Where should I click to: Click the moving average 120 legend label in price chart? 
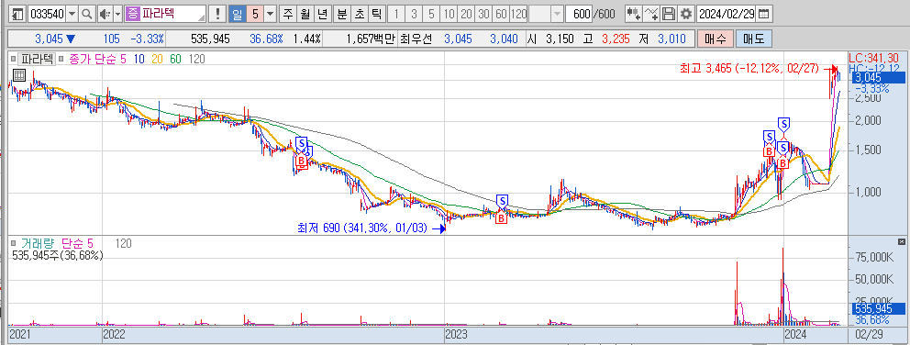(x=196, y=59)
